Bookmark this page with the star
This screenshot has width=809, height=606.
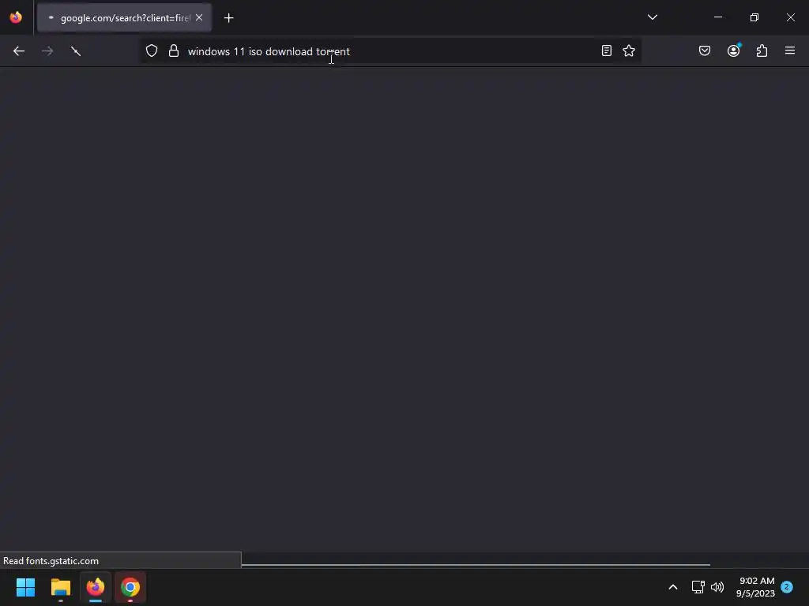coord(629,50)
